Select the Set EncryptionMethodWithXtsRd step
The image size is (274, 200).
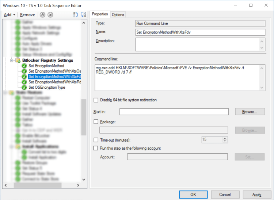click(x=54, y=82)
